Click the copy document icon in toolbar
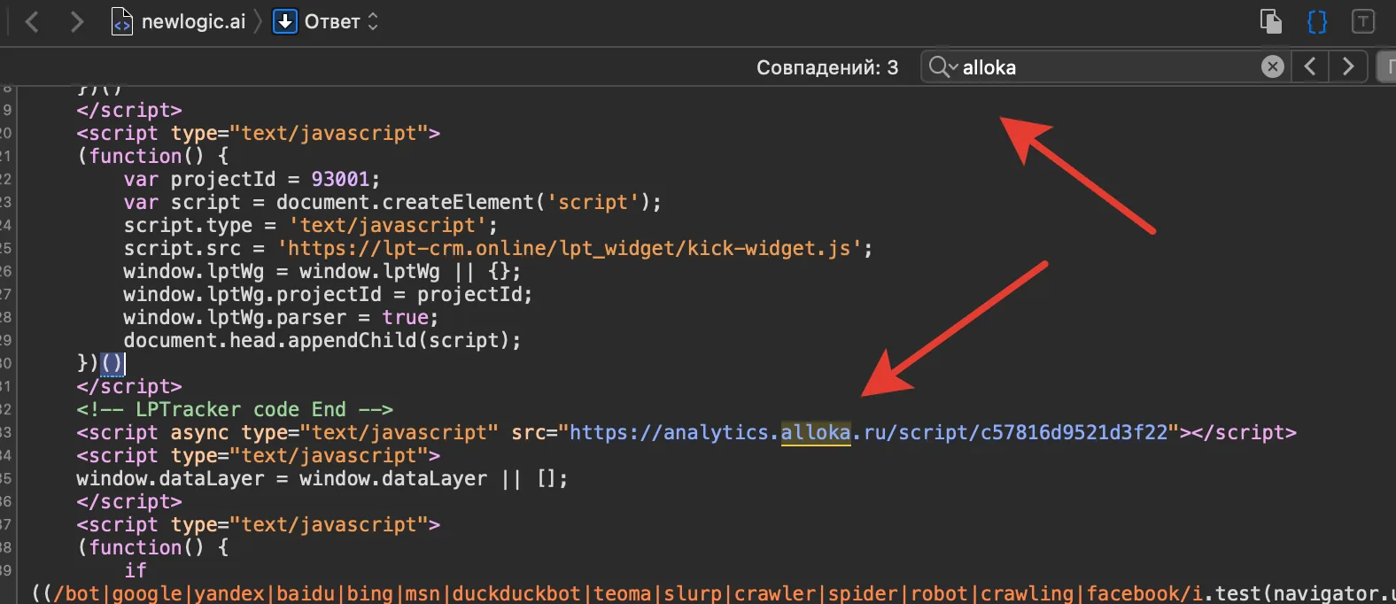This screenshot has width=1396, height=604. click(1271, 20)
